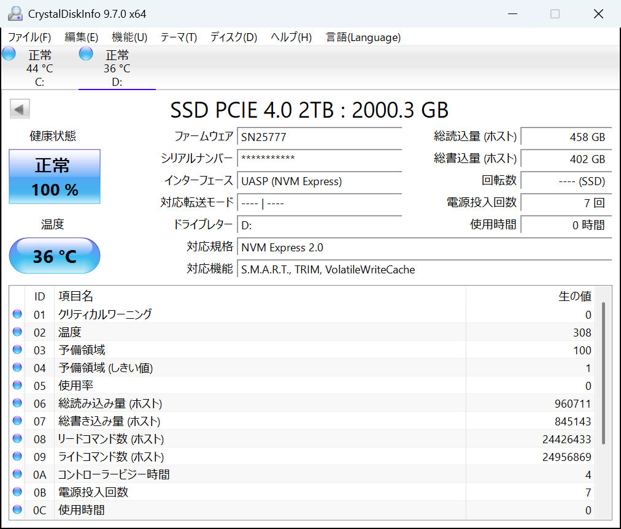Click the CrystalDiskInfo app icon in title bar
The height and width of the screenshot is (529, 621).
[x=15, y=13]
